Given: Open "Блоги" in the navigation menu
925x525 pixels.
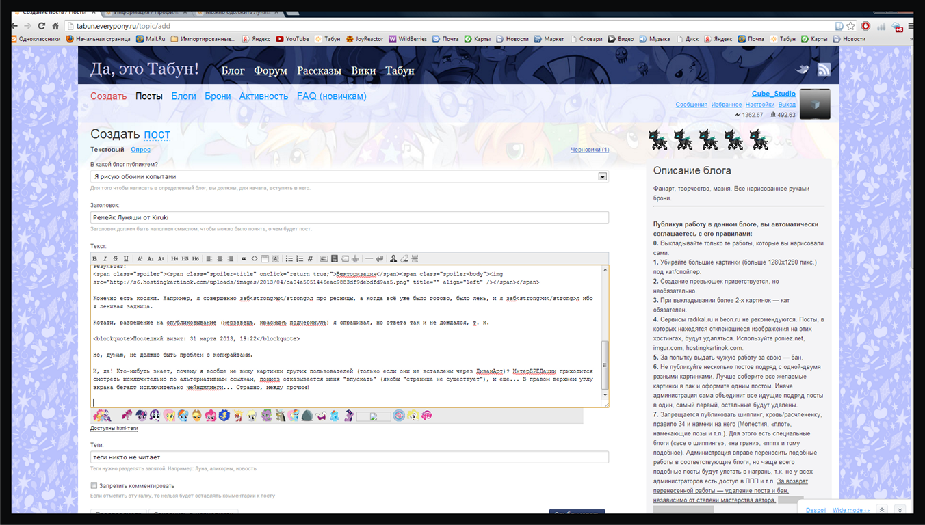Looking at the screenshot, I should (183, 96).
